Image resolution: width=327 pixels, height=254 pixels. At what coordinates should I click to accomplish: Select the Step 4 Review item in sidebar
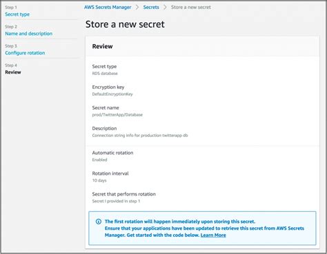[13, 72]
